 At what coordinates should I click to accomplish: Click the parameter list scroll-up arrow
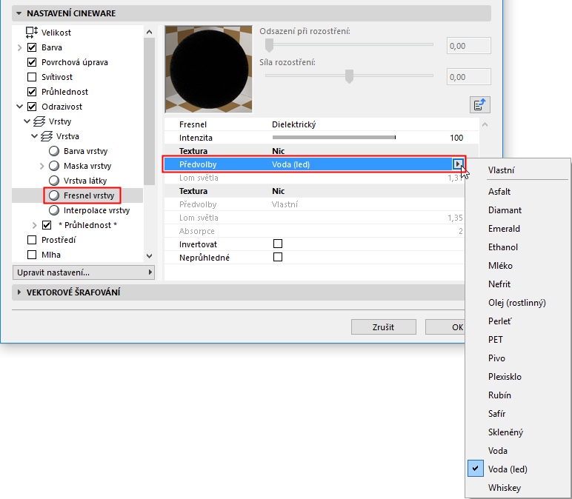point(485,124)
